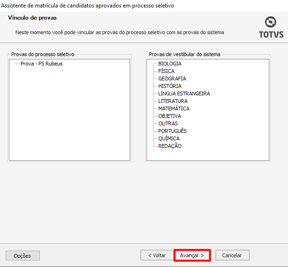Click empty area of process selection exams panel
Image resolution: width=288 pixels, height=267 pixels.
coord(69,117)
